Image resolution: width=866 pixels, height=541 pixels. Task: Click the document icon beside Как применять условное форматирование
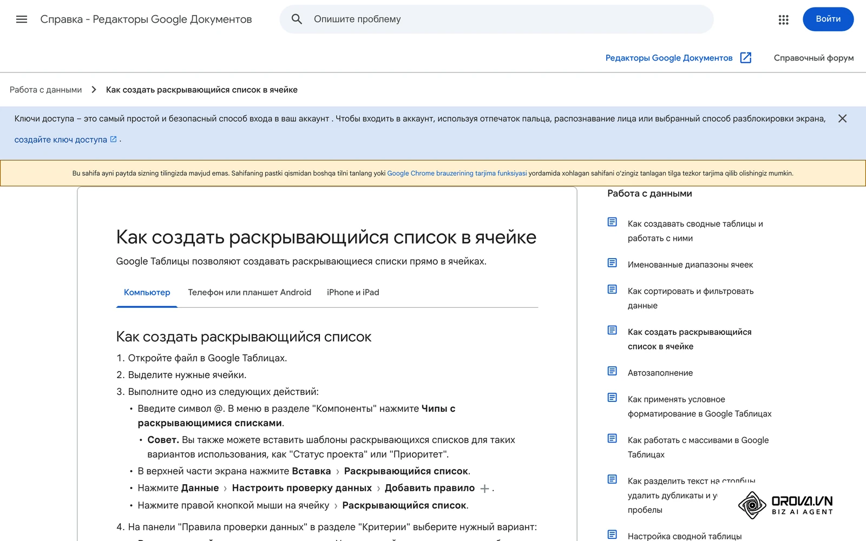pos(612,398)
